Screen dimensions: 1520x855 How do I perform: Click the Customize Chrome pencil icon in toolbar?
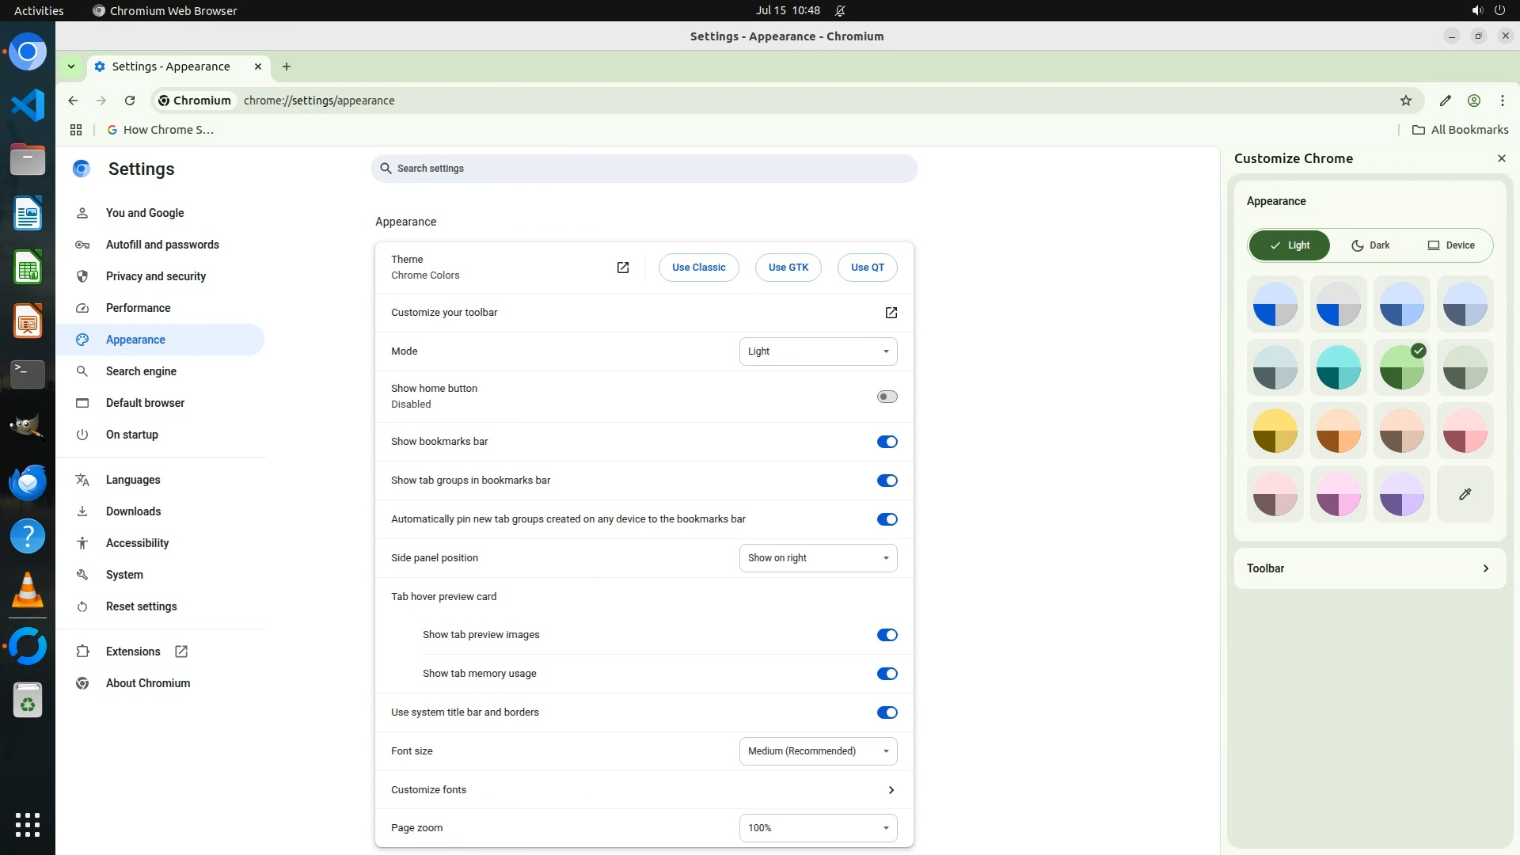tap(1446, 101)
